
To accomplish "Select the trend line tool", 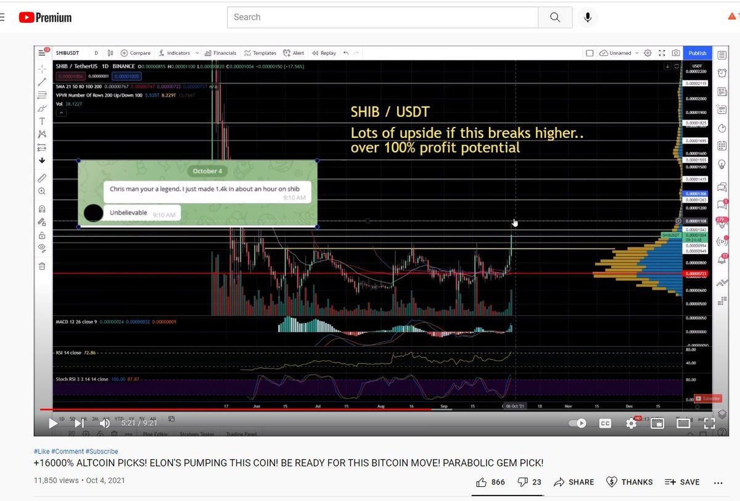I will [42, 82].
